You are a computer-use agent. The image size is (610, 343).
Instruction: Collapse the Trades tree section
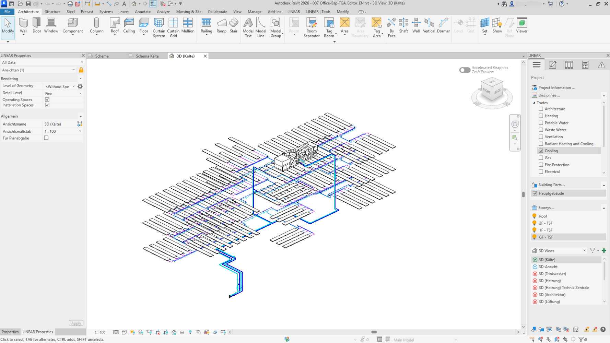pos(534,103)
